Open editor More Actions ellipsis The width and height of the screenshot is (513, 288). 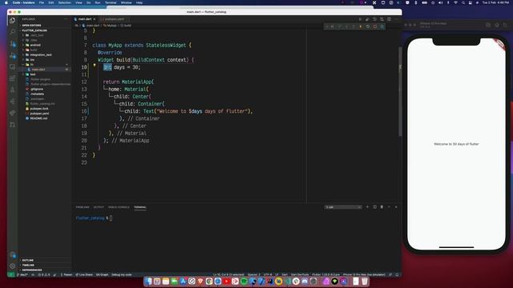396,19
